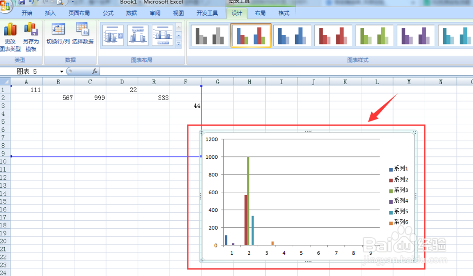Choose the third chart layout thumbnail
Screen dimensions: 473x276
(x=163, y=35)
